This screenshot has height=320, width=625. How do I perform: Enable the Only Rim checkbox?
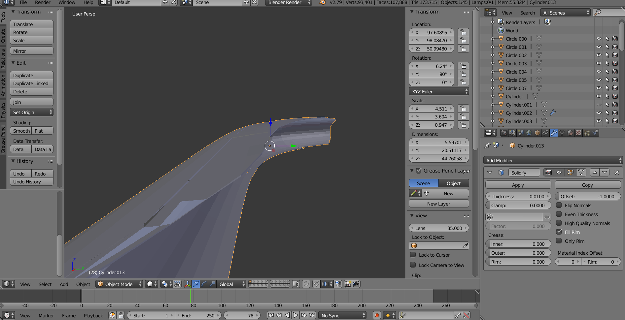pos(559,241)
